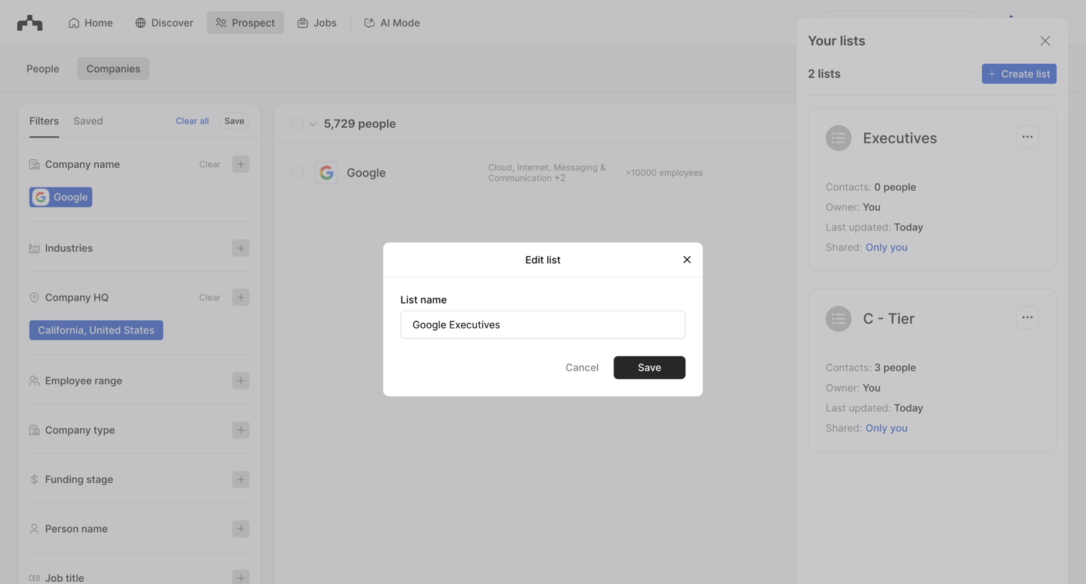The width and height of the screenshot is (1086, 584).
Task: Click the Company name filter label
Action: [83, 164]
